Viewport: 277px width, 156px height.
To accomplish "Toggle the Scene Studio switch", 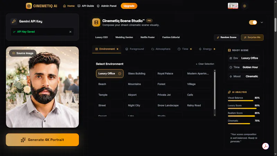I will pos(253,23).
